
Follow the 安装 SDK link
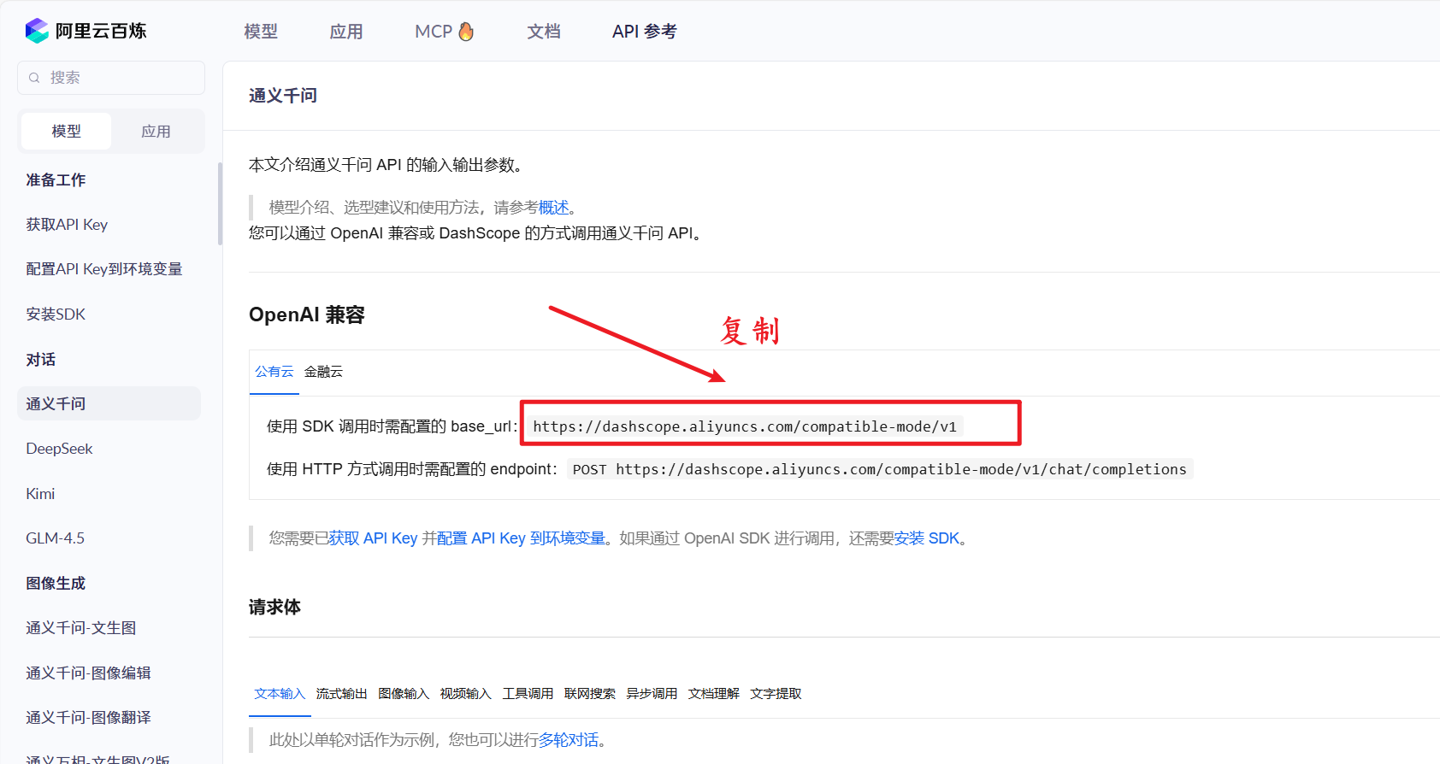coord(927,538)
